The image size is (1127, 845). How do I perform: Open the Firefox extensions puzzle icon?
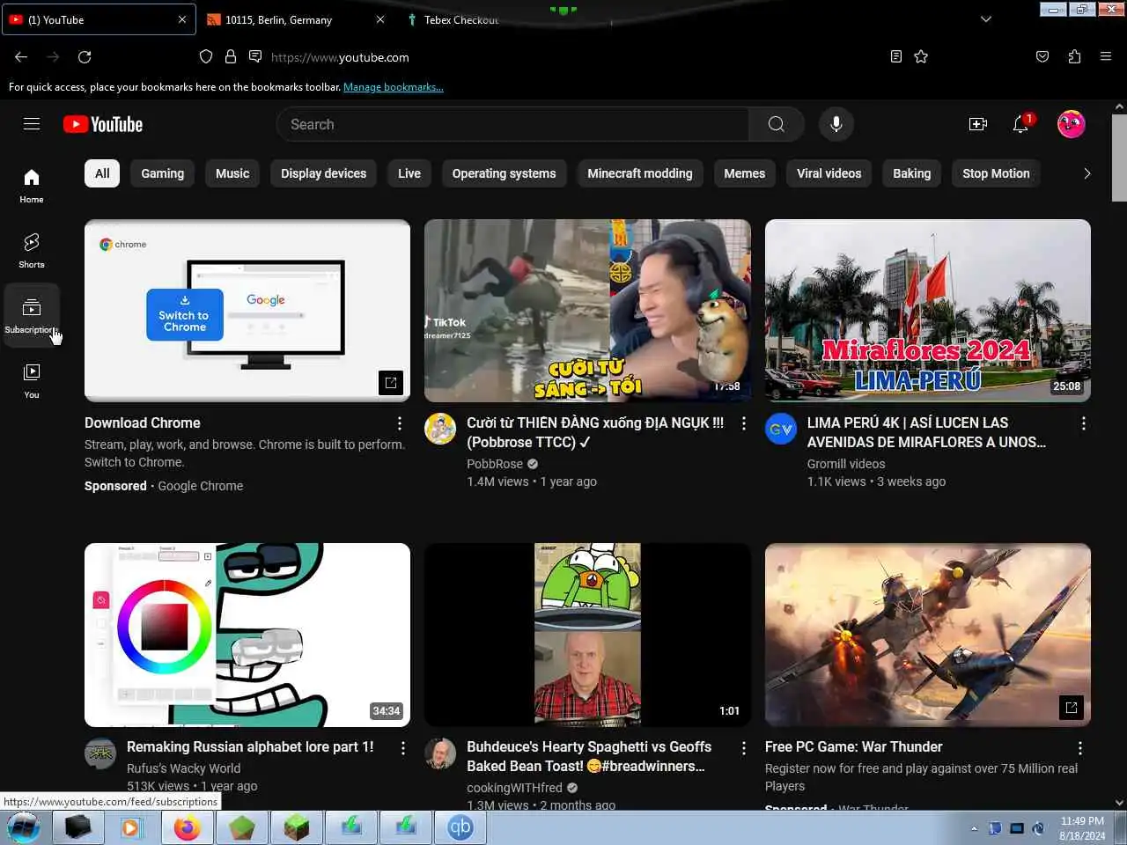pos(1074,57)
